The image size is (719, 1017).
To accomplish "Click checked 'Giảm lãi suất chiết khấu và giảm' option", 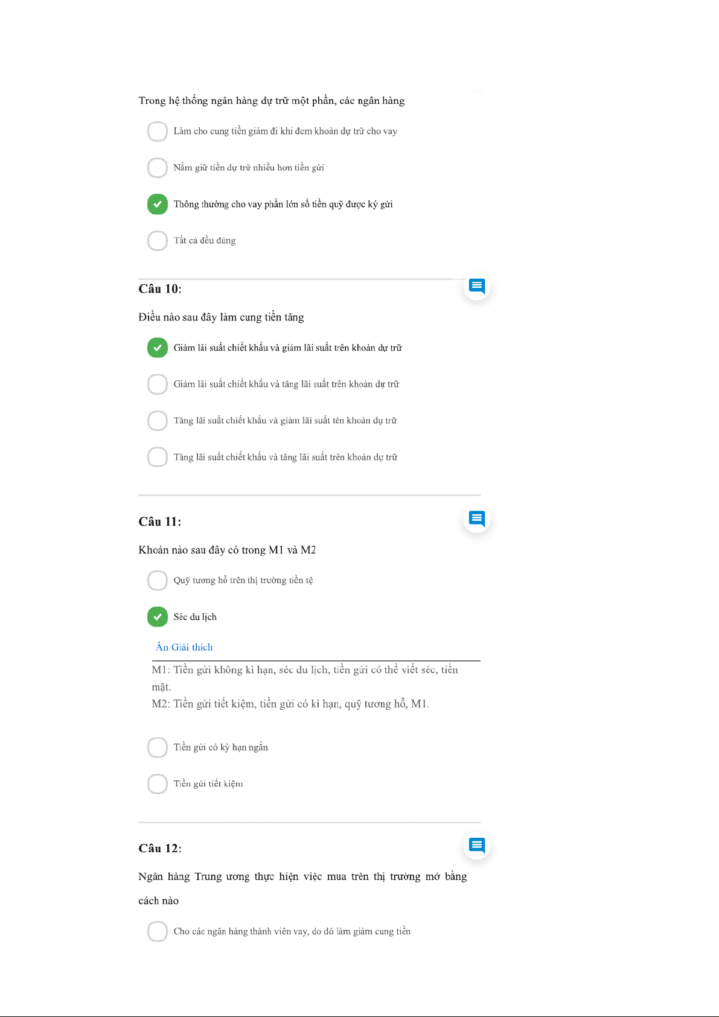I will tap(158, 348).
